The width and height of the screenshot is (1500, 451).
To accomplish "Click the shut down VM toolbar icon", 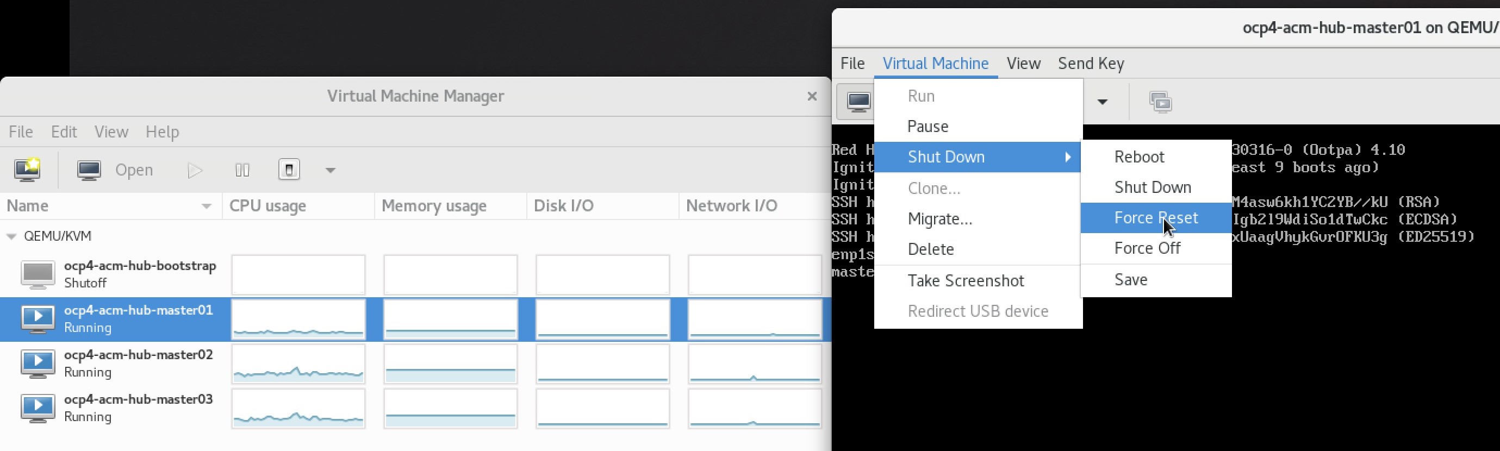I will point(289,170).
